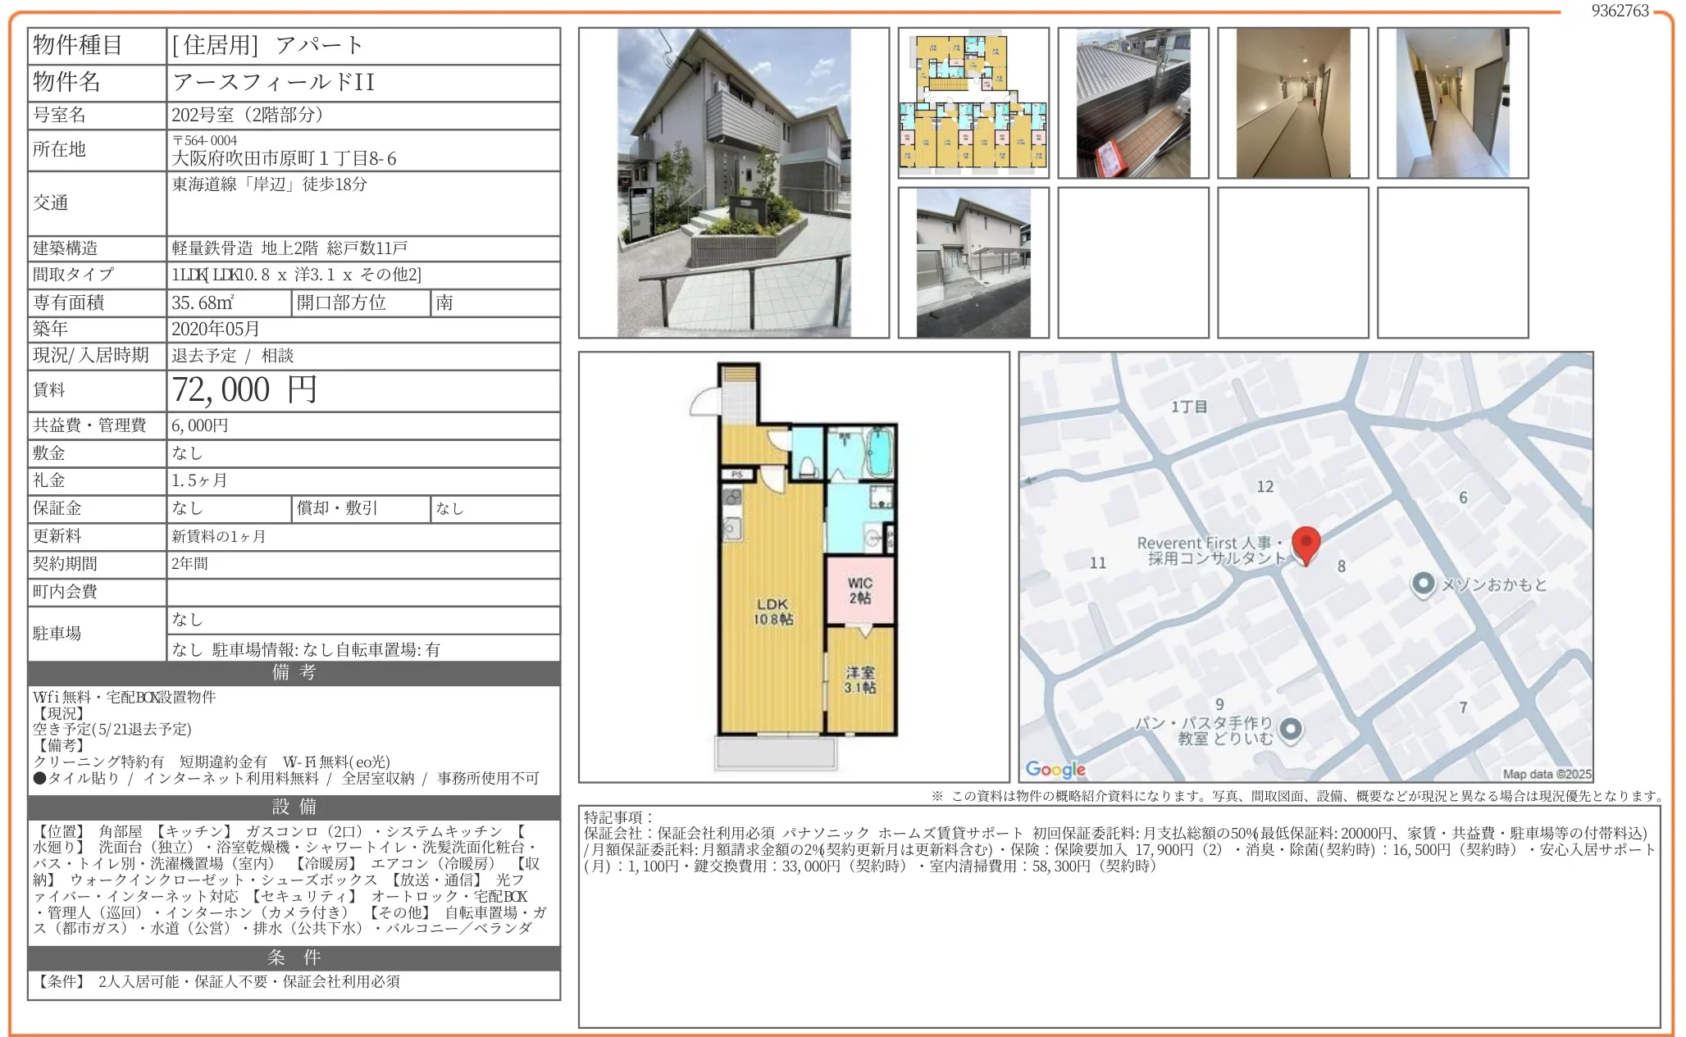This screenshot has height=1037, width=1686.
Task: Open the beige hallway corridor photo
Action: point(1292,102)
